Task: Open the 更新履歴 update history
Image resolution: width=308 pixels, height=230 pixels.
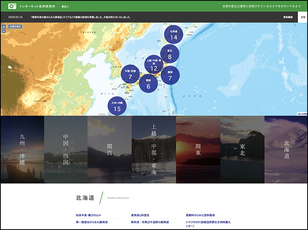Action: tap(288, 17)
